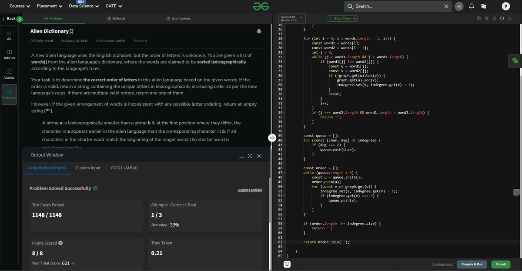Click the total score value 621
The width and height of the screenshot is (522, 271).
point(66,263)
